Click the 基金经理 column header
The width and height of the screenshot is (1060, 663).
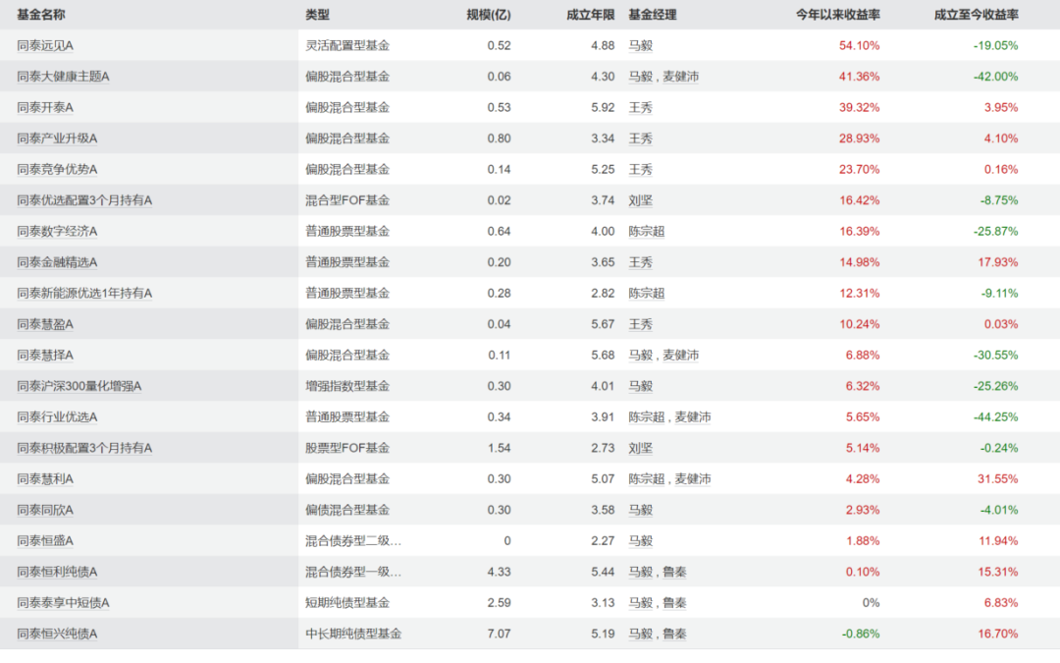pos(653,15)
